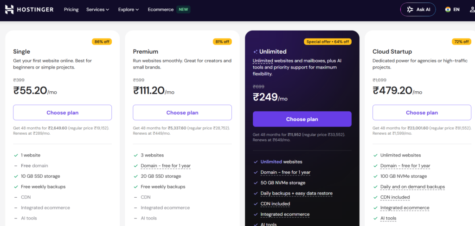Screen dimensions: 475x226
Task: Click the checkmark beside 1 website
Action: click(16, 155)
